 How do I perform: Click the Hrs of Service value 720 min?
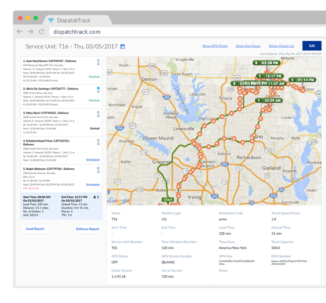point(168,277)
